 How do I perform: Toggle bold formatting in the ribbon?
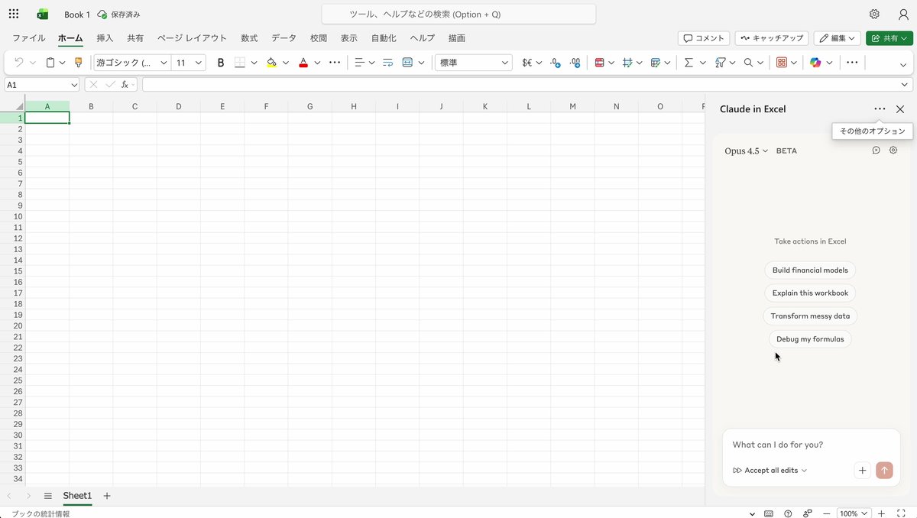click(x=221, y=63)
